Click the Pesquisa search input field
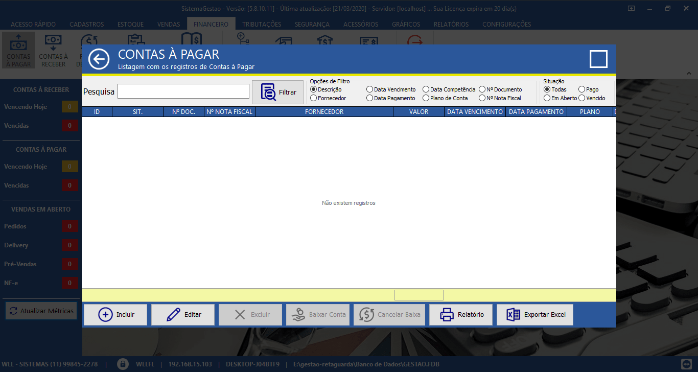 click(183, 91)
